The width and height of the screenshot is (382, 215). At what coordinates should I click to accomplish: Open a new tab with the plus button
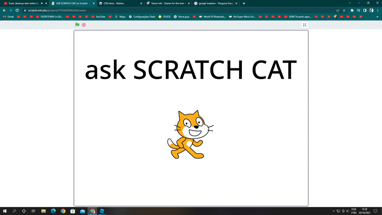244,3
